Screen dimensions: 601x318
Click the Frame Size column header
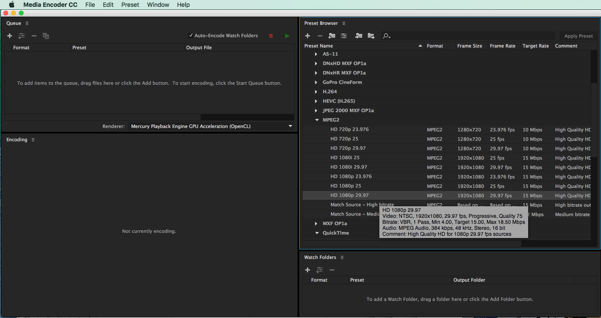click(x=471, y=46)
